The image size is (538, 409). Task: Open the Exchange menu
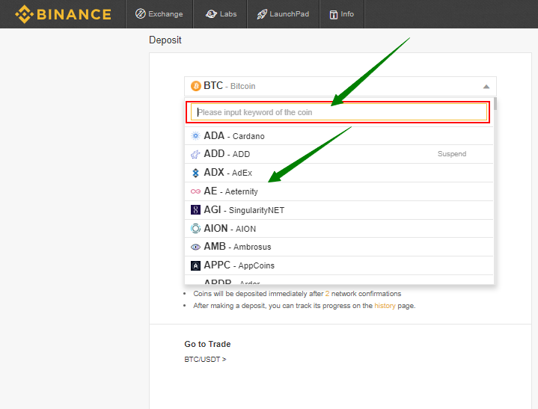pos(159,14)
